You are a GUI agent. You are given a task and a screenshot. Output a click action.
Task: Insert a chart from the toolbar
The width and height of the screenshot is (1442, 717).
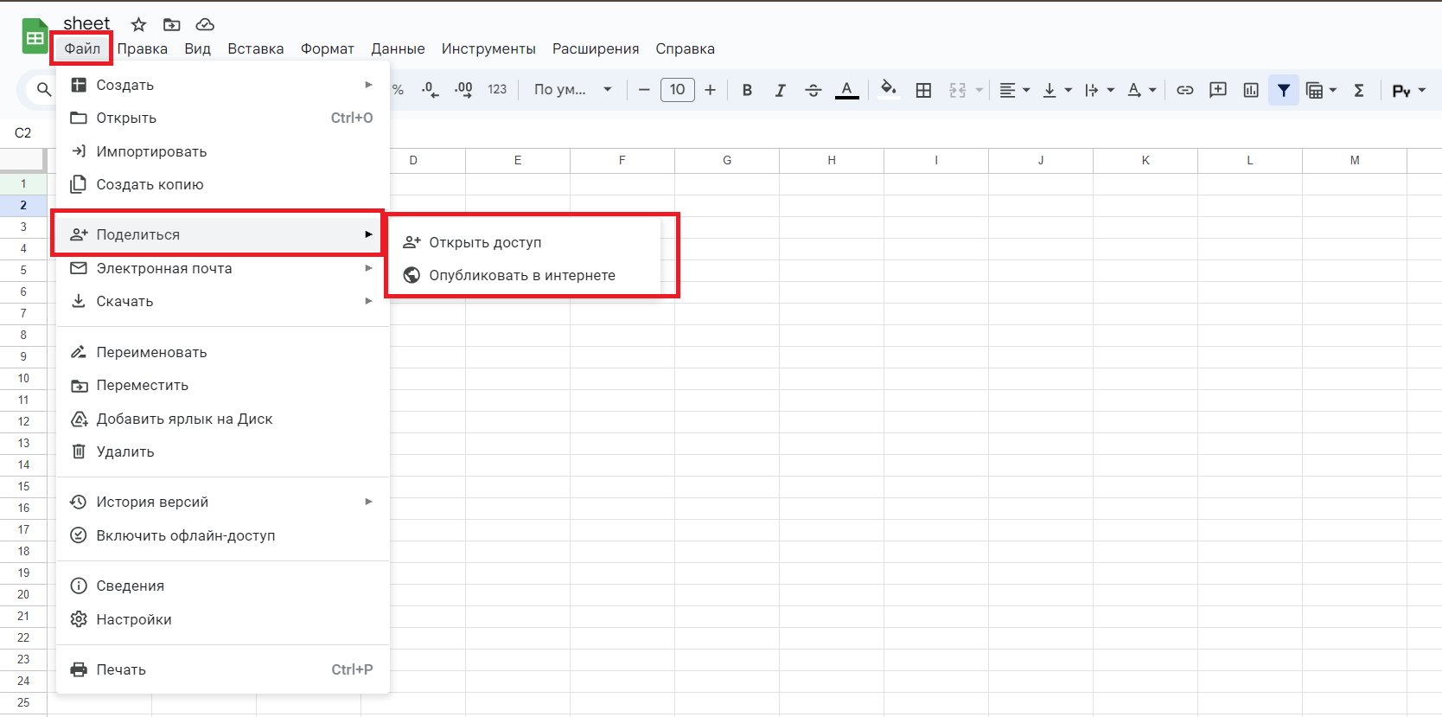1250,90
